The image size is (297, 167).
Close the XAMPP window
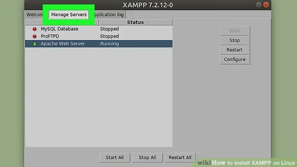[x=266, y=4]
